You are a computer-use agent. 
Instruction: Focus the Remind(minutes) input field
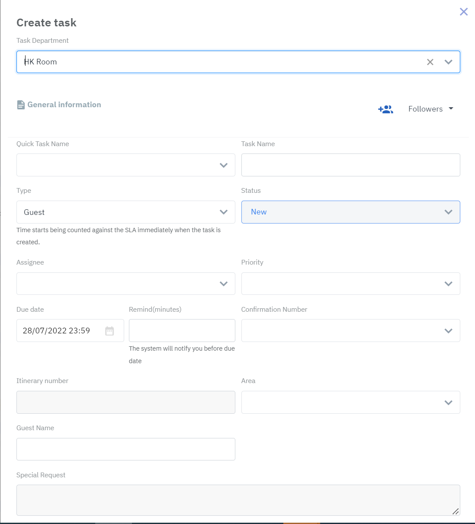pyautogui.click(x=182, y=331)
